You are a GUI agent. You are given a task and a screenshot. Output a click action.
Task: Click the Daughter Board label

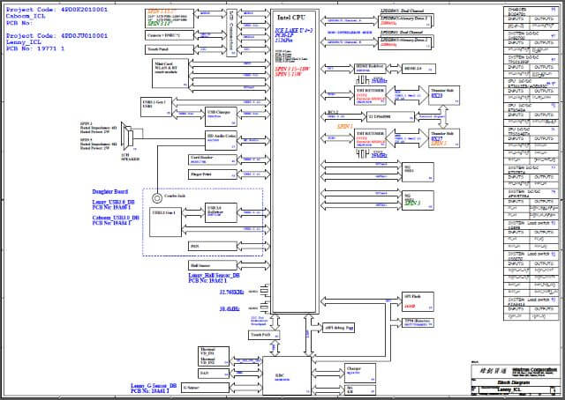pos(111,191)
